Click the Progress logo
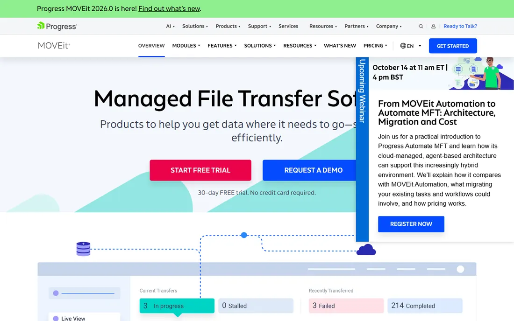 click(x=57, y=26)
